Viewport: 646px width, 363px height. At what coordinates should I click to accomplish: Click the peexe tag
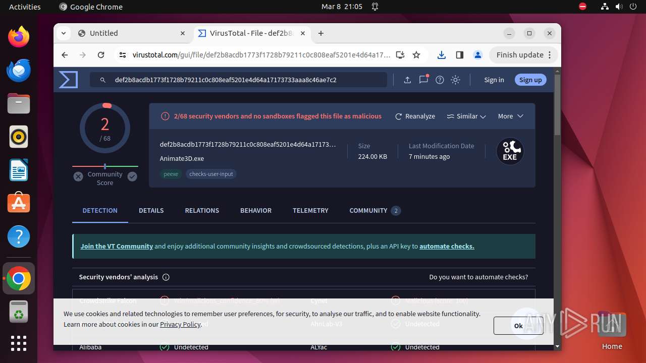coord(171,174)
